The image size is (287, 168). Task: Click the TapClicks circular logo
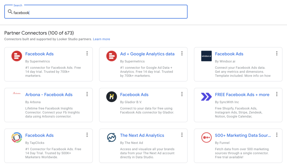point(17,137)
